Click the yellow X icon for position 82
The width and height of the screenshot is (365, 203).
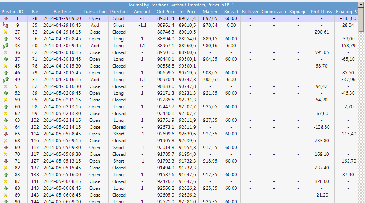coord(6,168)
